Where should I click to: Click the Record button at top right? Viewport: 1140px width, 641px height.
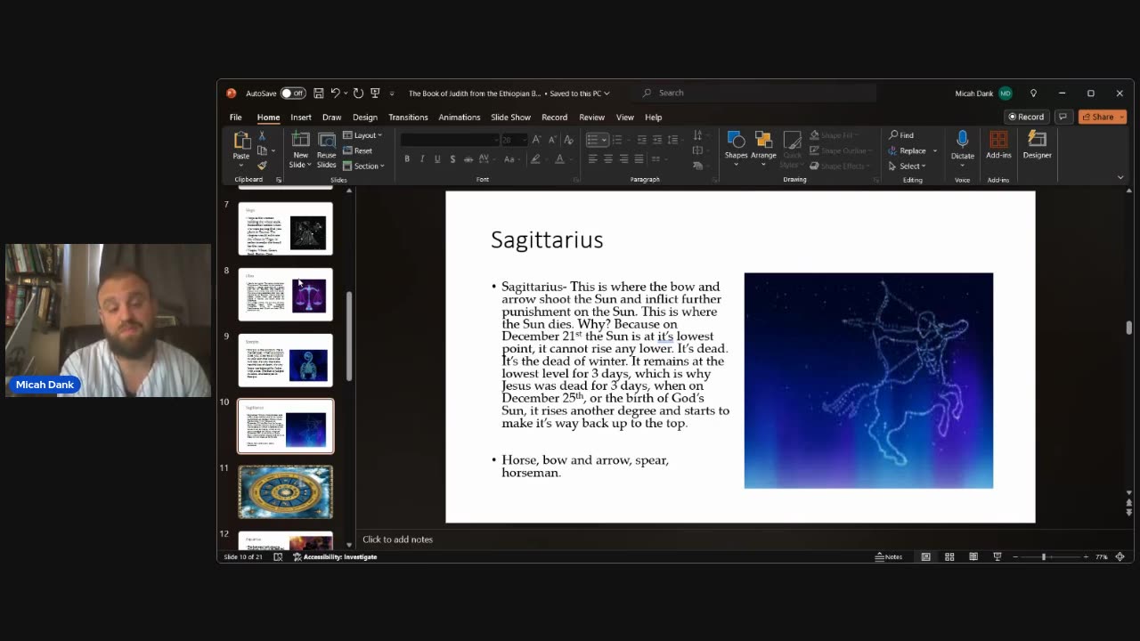tap(1026, 117)
